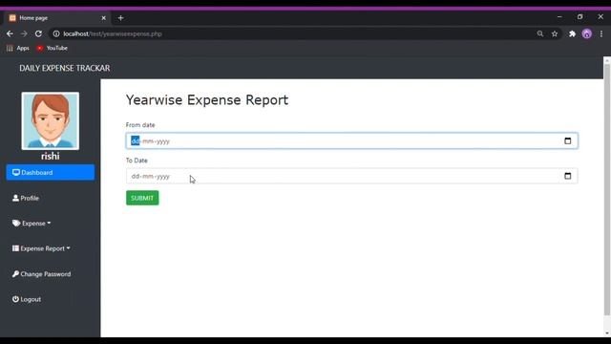Click the To Date label
The height and width of the screenshot is (344, 611).
[x=137, y=161]
